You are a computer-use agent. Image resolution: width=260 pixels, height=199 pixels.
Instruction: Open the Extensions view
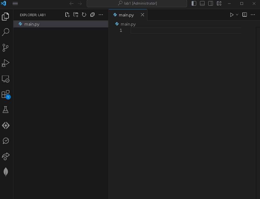point(6,94)
